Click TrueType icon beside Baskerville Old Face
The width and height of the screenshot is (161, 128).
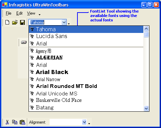click(x=32, y=100)
